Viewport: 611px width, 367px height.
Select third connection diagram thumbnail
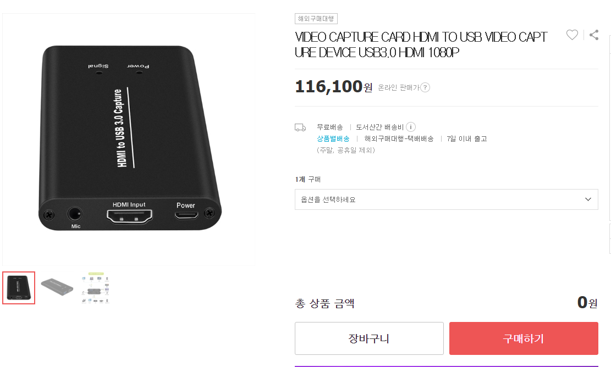(x=96, y=288)
